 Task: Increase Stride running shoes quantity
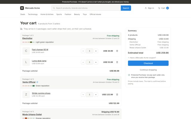96,95
